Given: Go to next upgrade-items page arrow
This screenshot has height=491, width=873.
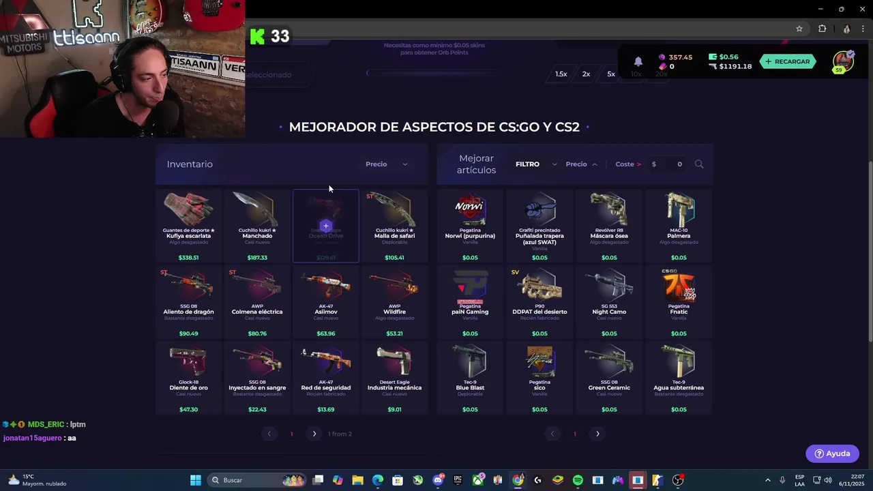Looking at the screenshot, I should click(x=597, y=434).
